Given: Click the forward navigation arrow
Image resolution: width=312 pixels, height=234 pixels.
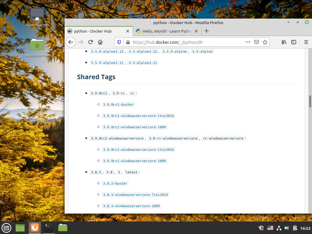Looking at the screenshot, I should pos(80,42).
